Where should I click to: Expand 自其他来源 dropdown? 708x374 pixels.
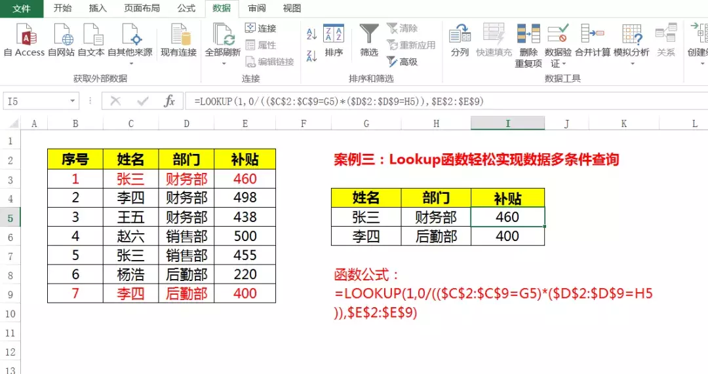pos(131,64)
